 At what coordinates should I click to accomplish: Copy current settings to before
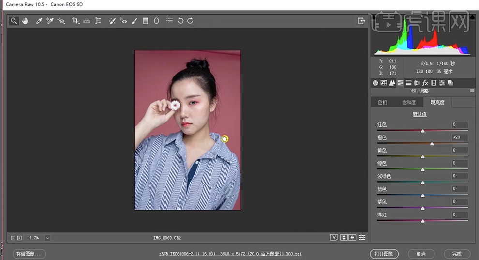pos(353,237)
